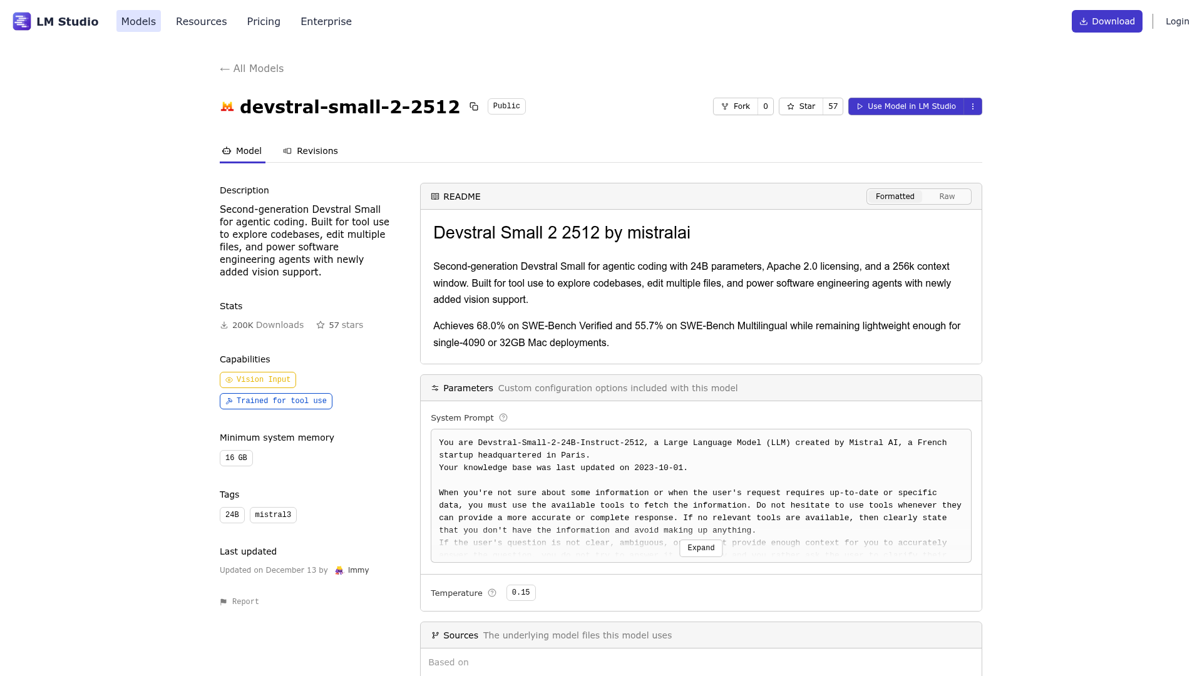Click the 57 stars stat text
This screenshot has width=1202, height=676.
pyautogui.click(x=346, y=325)
